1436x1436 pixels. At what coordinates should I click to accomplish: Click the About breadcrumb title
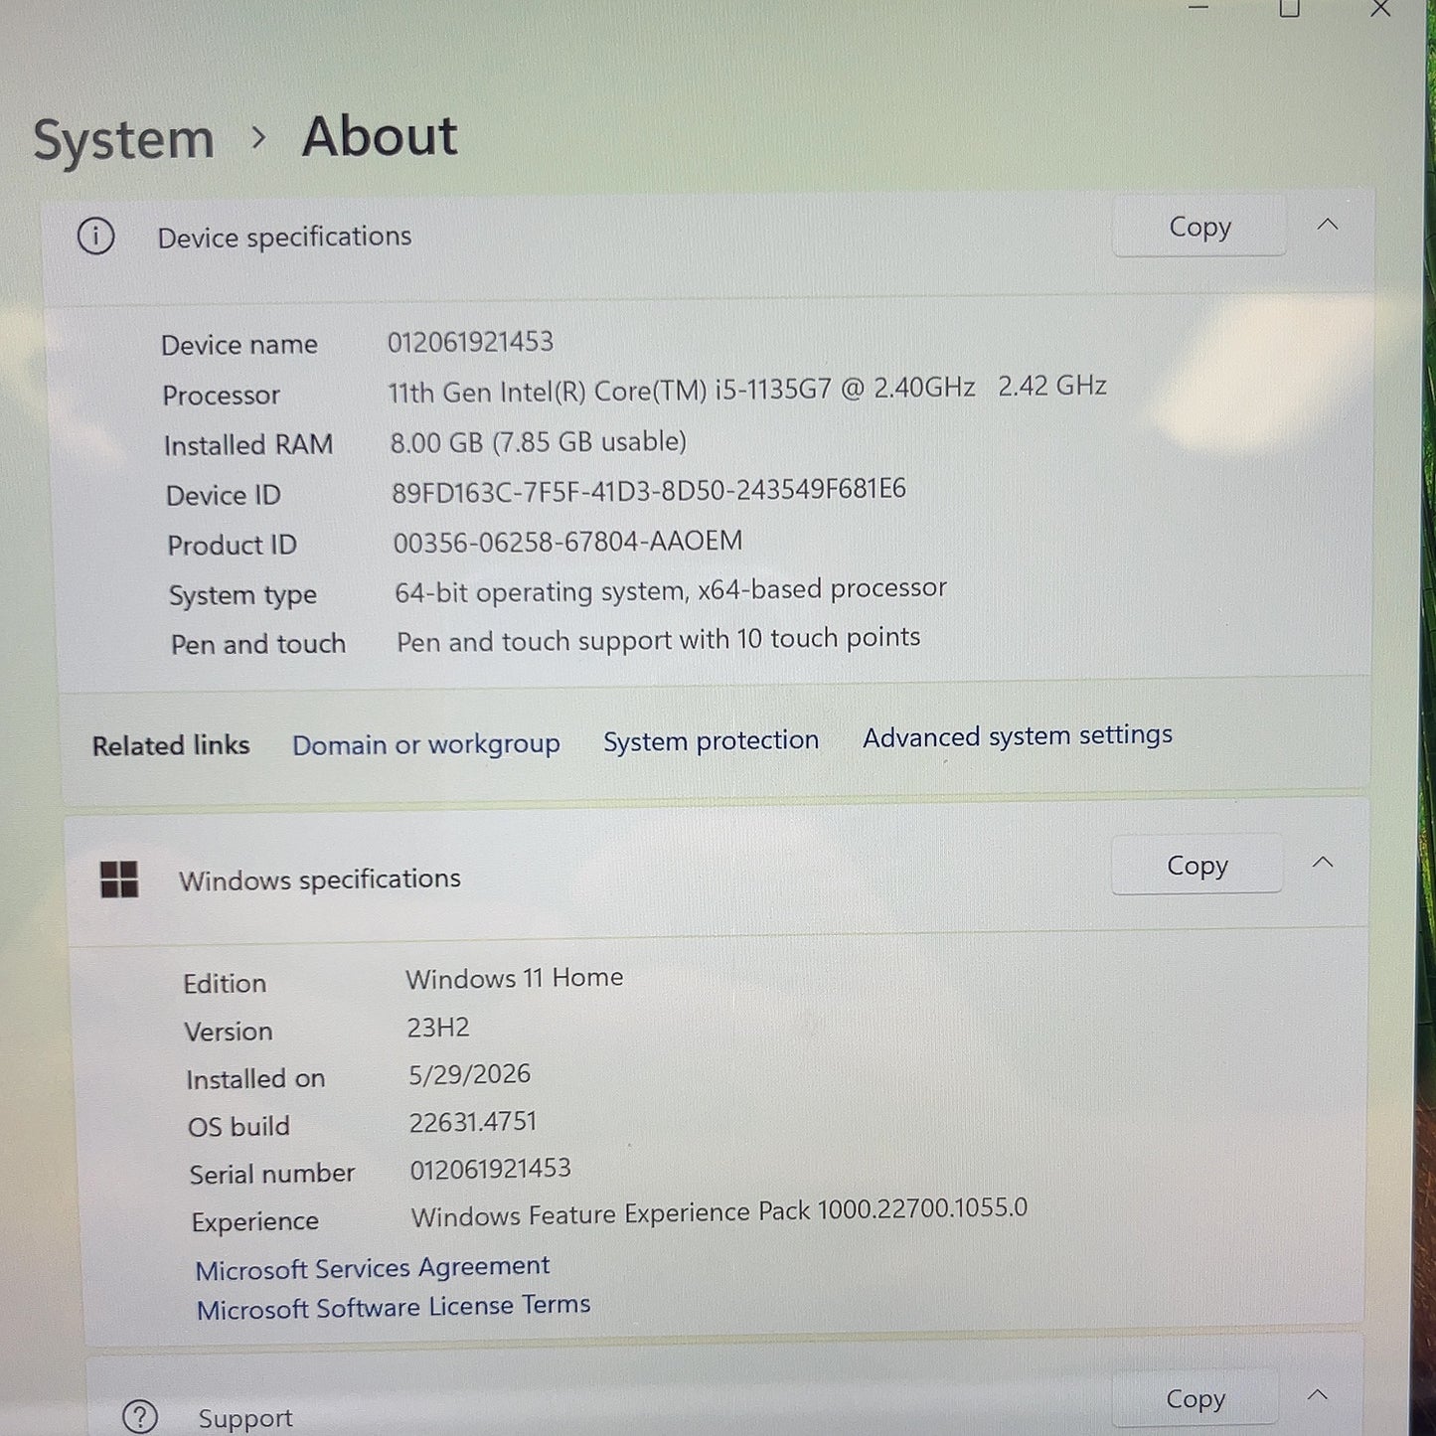point(380,135)
